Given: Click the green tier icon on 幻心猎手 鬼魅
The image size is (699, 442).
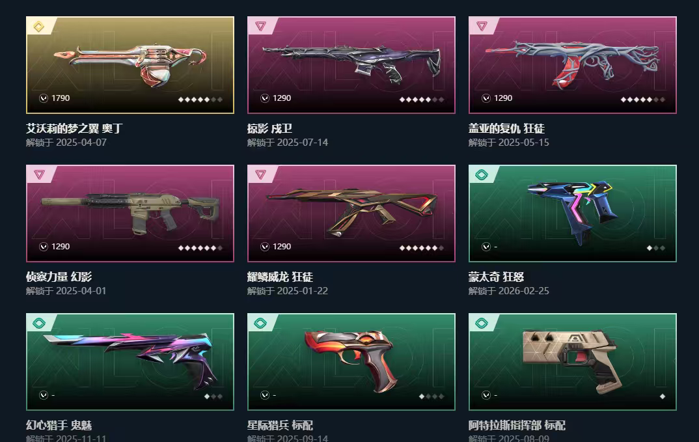Looking at the screenshot, I should pos(39,324).
